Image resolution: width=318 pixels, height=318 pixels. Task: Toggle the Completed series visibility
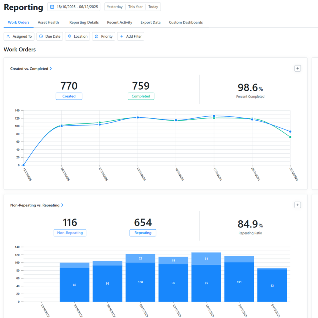click(141, 96)
